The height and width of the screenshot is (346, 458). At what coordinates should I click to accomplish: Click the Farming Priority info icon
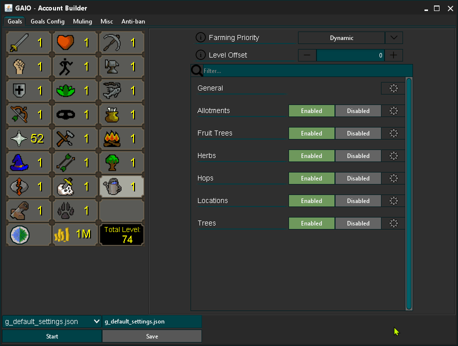[x=200, y=37]
